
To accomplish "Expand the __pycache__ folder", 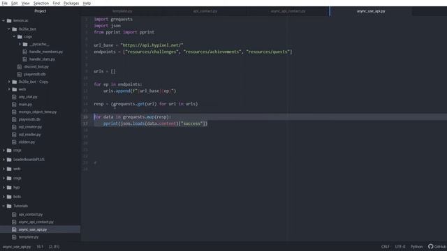I will click(x=20, y=44).
